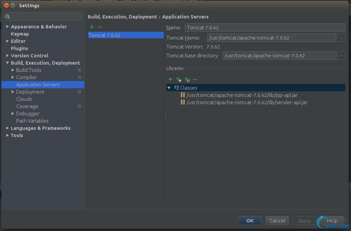The image size is (351, 231).
Task: Click the OK button
Action: tap(250, 221)
